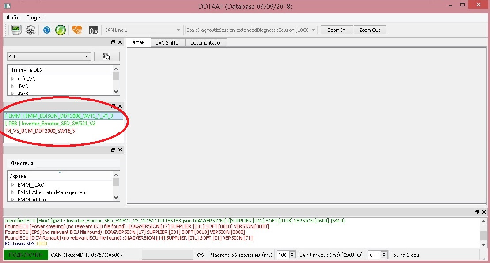Select the 4WD list entry

tap(23, 86)
